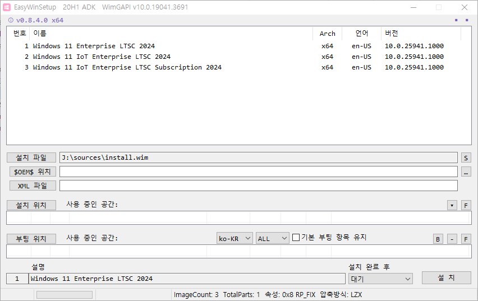Screen dimensions: 478x301
Task: Click the $OEM$ 위치 button
Action: pyautogui.click(x=33, y=172)
